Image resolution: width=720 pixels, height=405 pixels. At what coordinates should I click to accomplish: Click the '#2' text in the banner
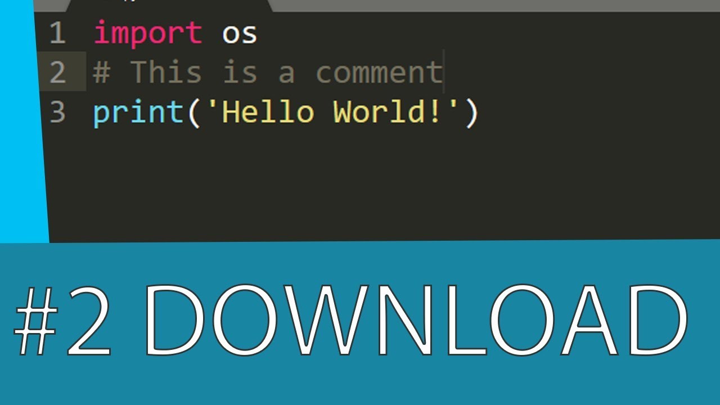[x=64, y=319]
